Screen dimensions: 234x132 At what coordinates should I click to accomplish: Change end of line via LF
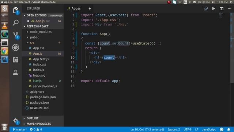(x=197, y=129)
